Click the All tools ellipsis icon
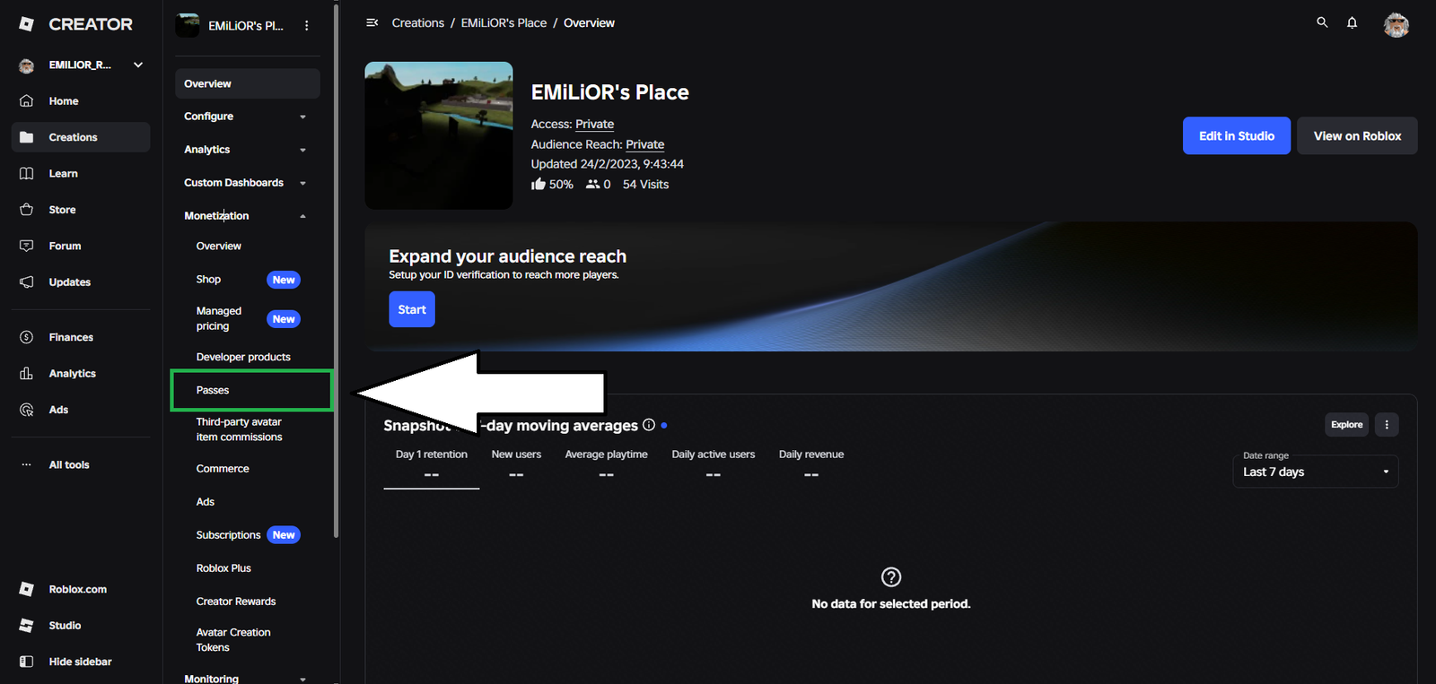1436x684 pixels. pyautogui.click(x=26, y=464)
